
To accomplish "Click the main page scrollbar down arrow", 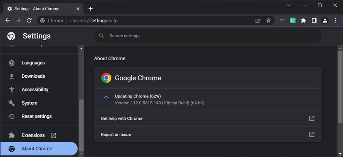I will click(340, 154).
